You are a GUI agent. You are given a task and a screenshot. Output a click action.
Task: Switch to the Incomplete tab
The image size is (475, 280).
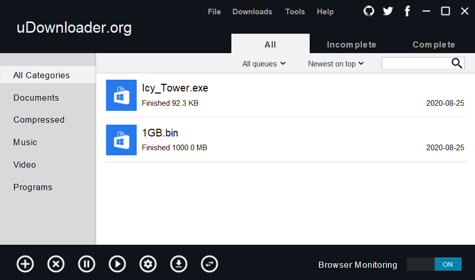coord(352,44)
